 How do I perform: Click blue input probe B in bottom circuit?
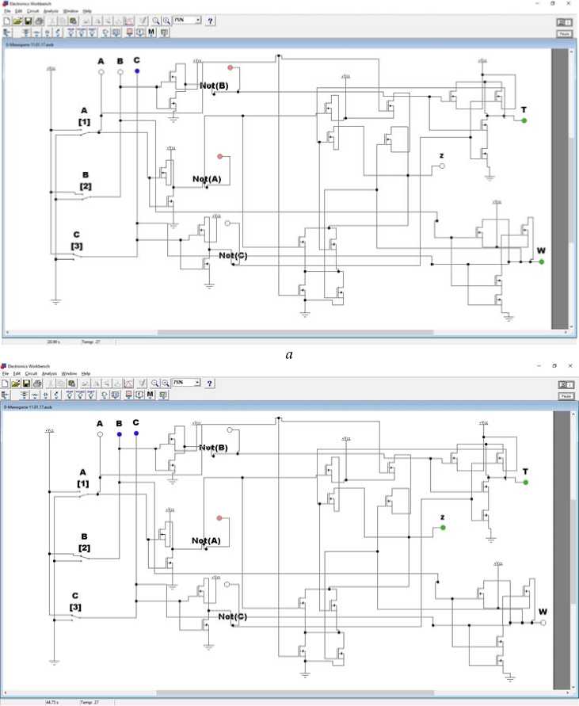click(x=120, y=434)
